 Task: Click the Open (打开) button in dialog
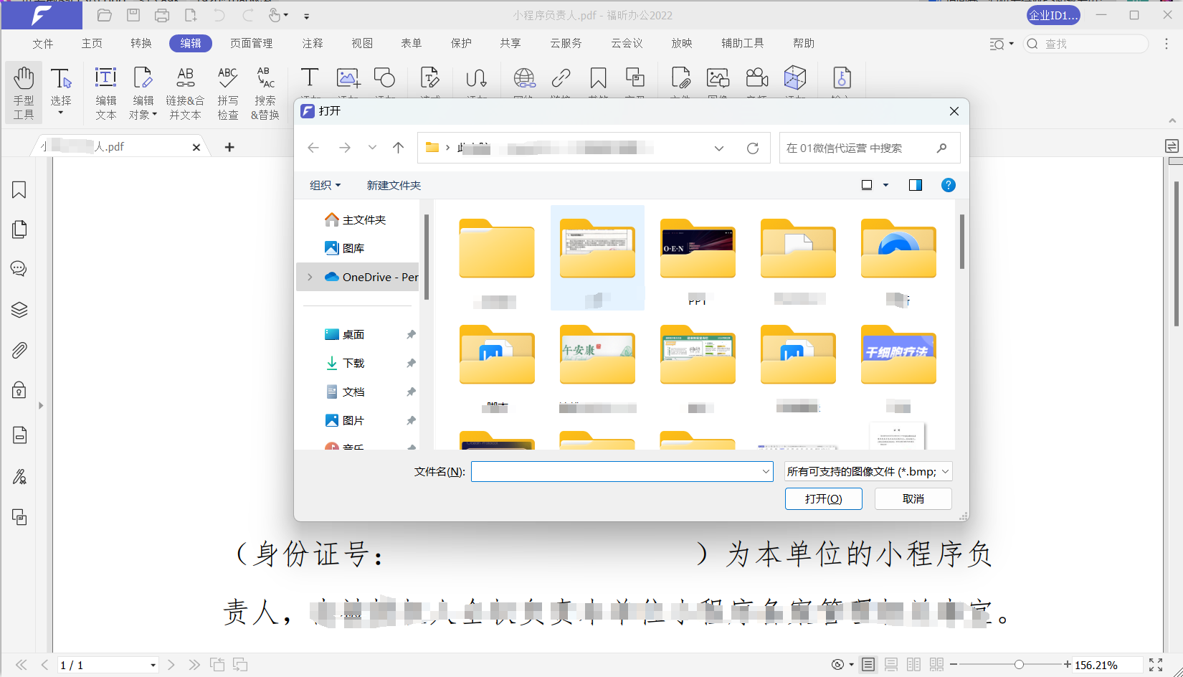coord(824,498)
